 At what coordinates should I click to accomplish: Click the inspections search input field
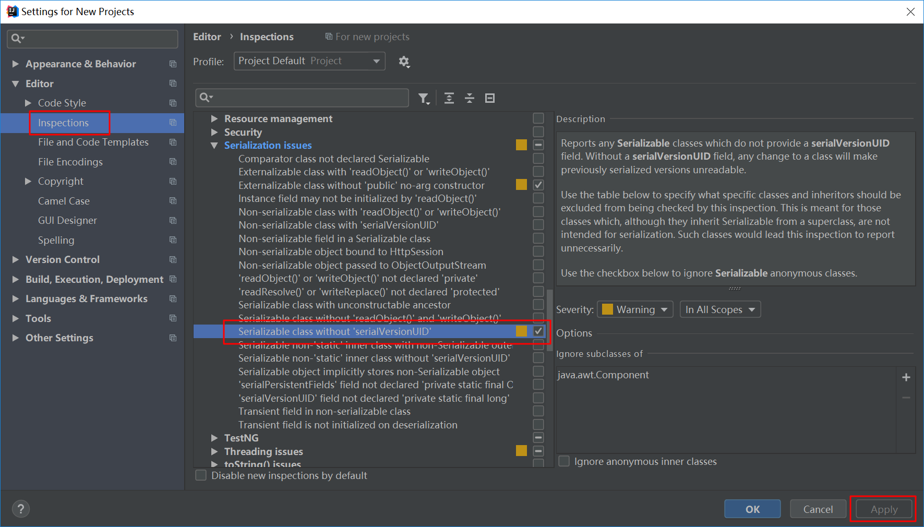[302, 98]
